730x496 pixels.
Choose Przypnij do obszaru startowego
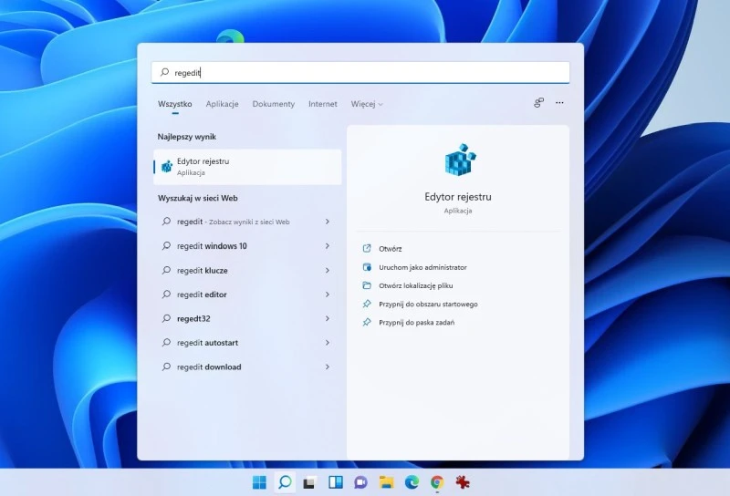[x=428, y=305]
